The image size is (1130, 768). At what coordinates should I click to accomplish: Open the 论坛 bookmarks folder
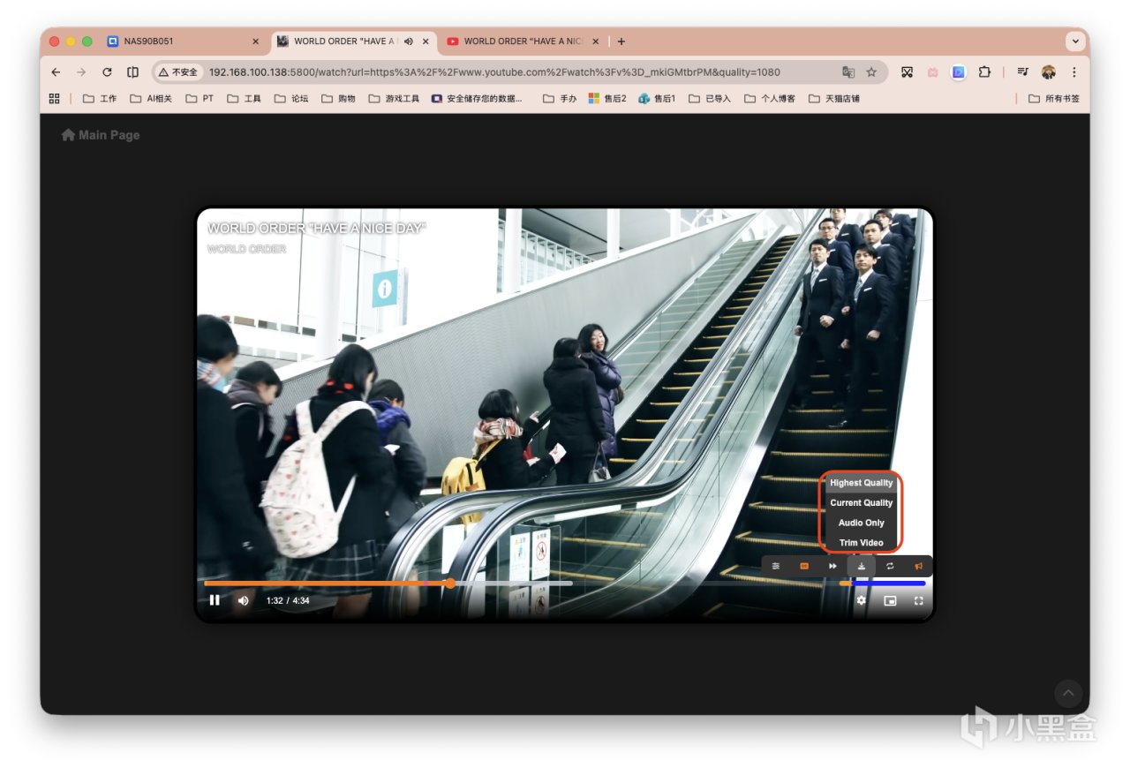click(291, 99)
